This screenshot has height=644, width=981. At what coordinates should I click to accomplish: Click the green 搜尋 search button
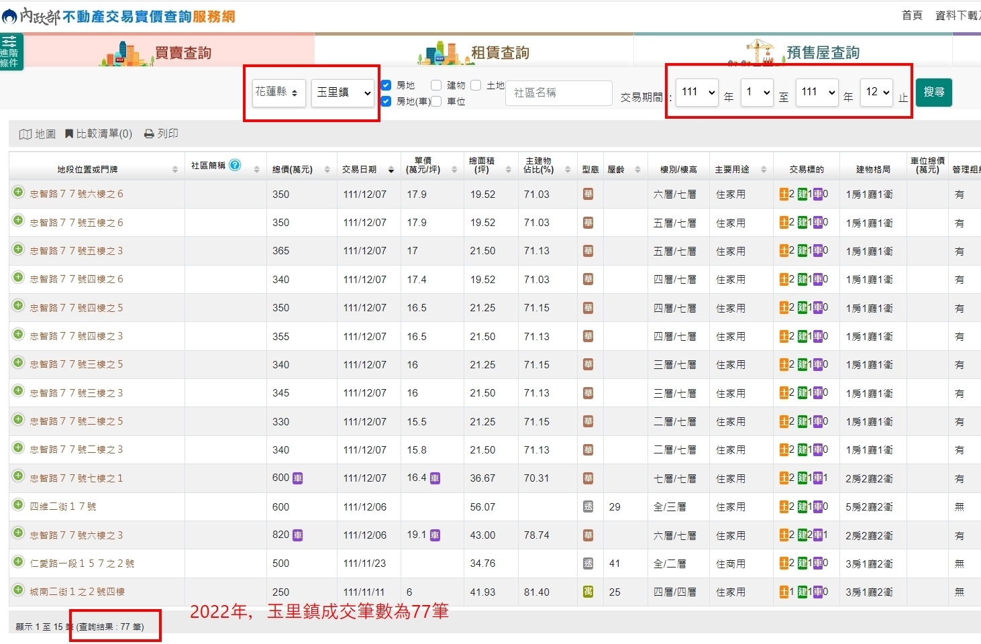coord(933,92)
